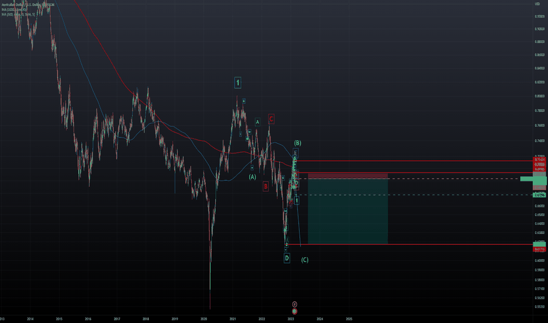Click the (C) Elliott wave label
This screenshot has width=548, height=323.
pyautogui.click(x=305, y=260)
